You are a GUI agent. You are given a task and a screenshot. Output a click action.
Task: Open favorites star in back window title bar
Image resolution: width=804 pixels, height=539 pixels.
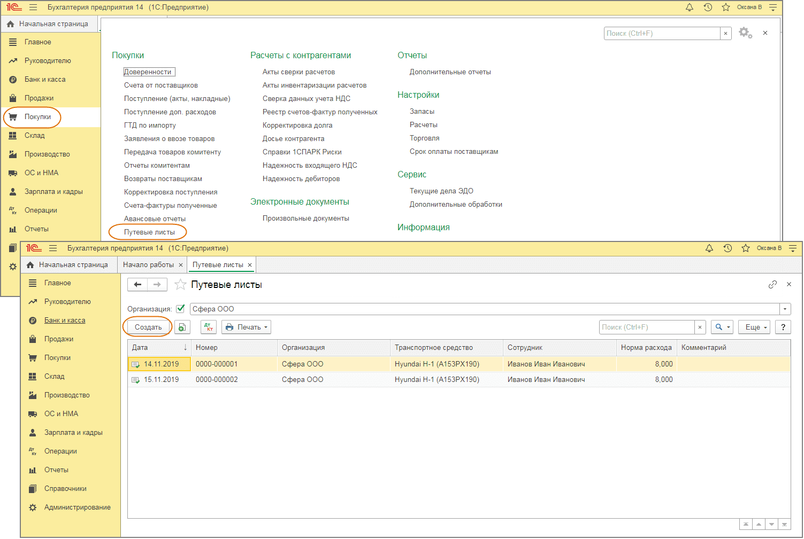tap(726, 7)
